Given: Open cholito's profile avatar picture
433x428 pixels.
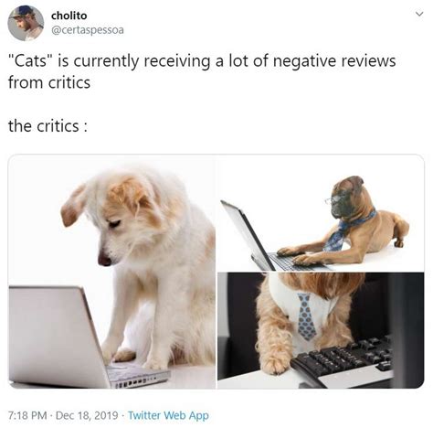Looking at the screenshot, I should (x=26, y=23).
